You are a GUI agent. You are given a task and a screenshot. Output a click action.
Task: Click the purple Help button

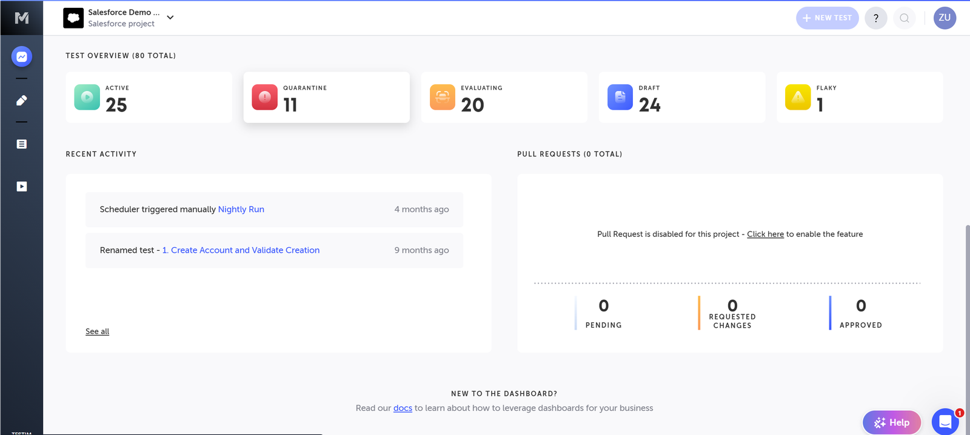892,422
